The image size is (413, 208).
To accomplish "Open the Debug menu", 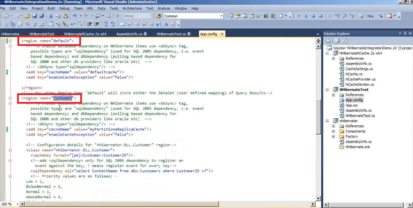I will [x=64, y=8].
